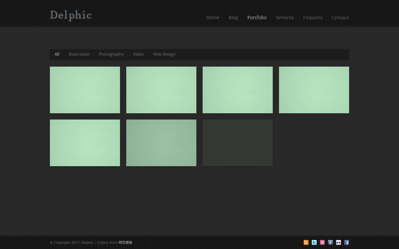
Task: Click the Copyright 2011 Delphic text
Action: coord(72,242)
